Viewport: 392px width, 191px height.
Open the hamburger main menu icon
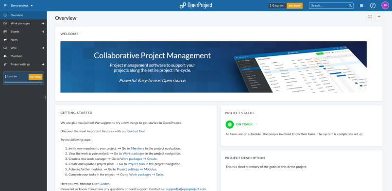tap(5, 5)
